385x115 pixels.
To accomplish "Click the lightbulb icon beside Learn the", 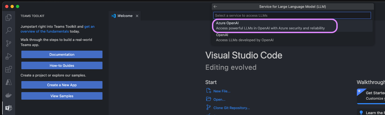I will coord(361,113).
